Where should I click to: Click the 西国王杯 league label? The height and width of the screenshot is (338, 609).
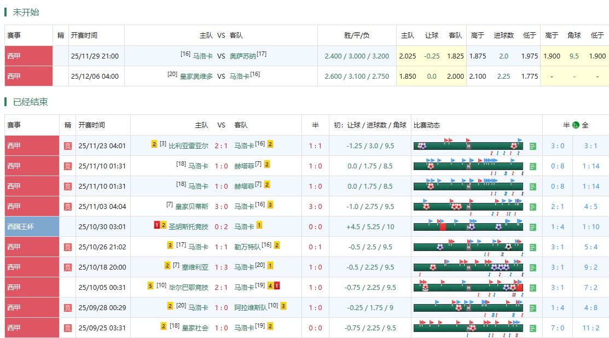coord(20,226)
